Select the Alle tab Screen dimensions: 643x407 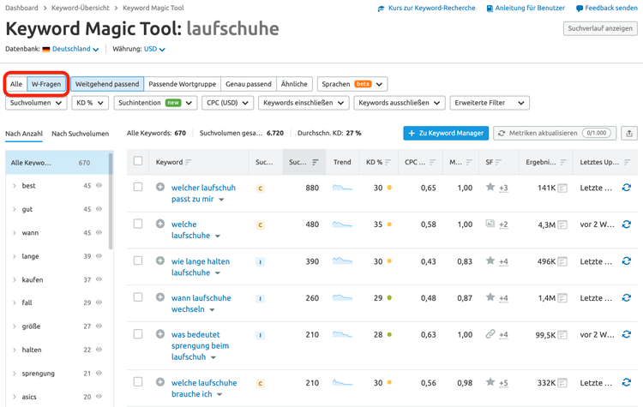click(16, 84)
